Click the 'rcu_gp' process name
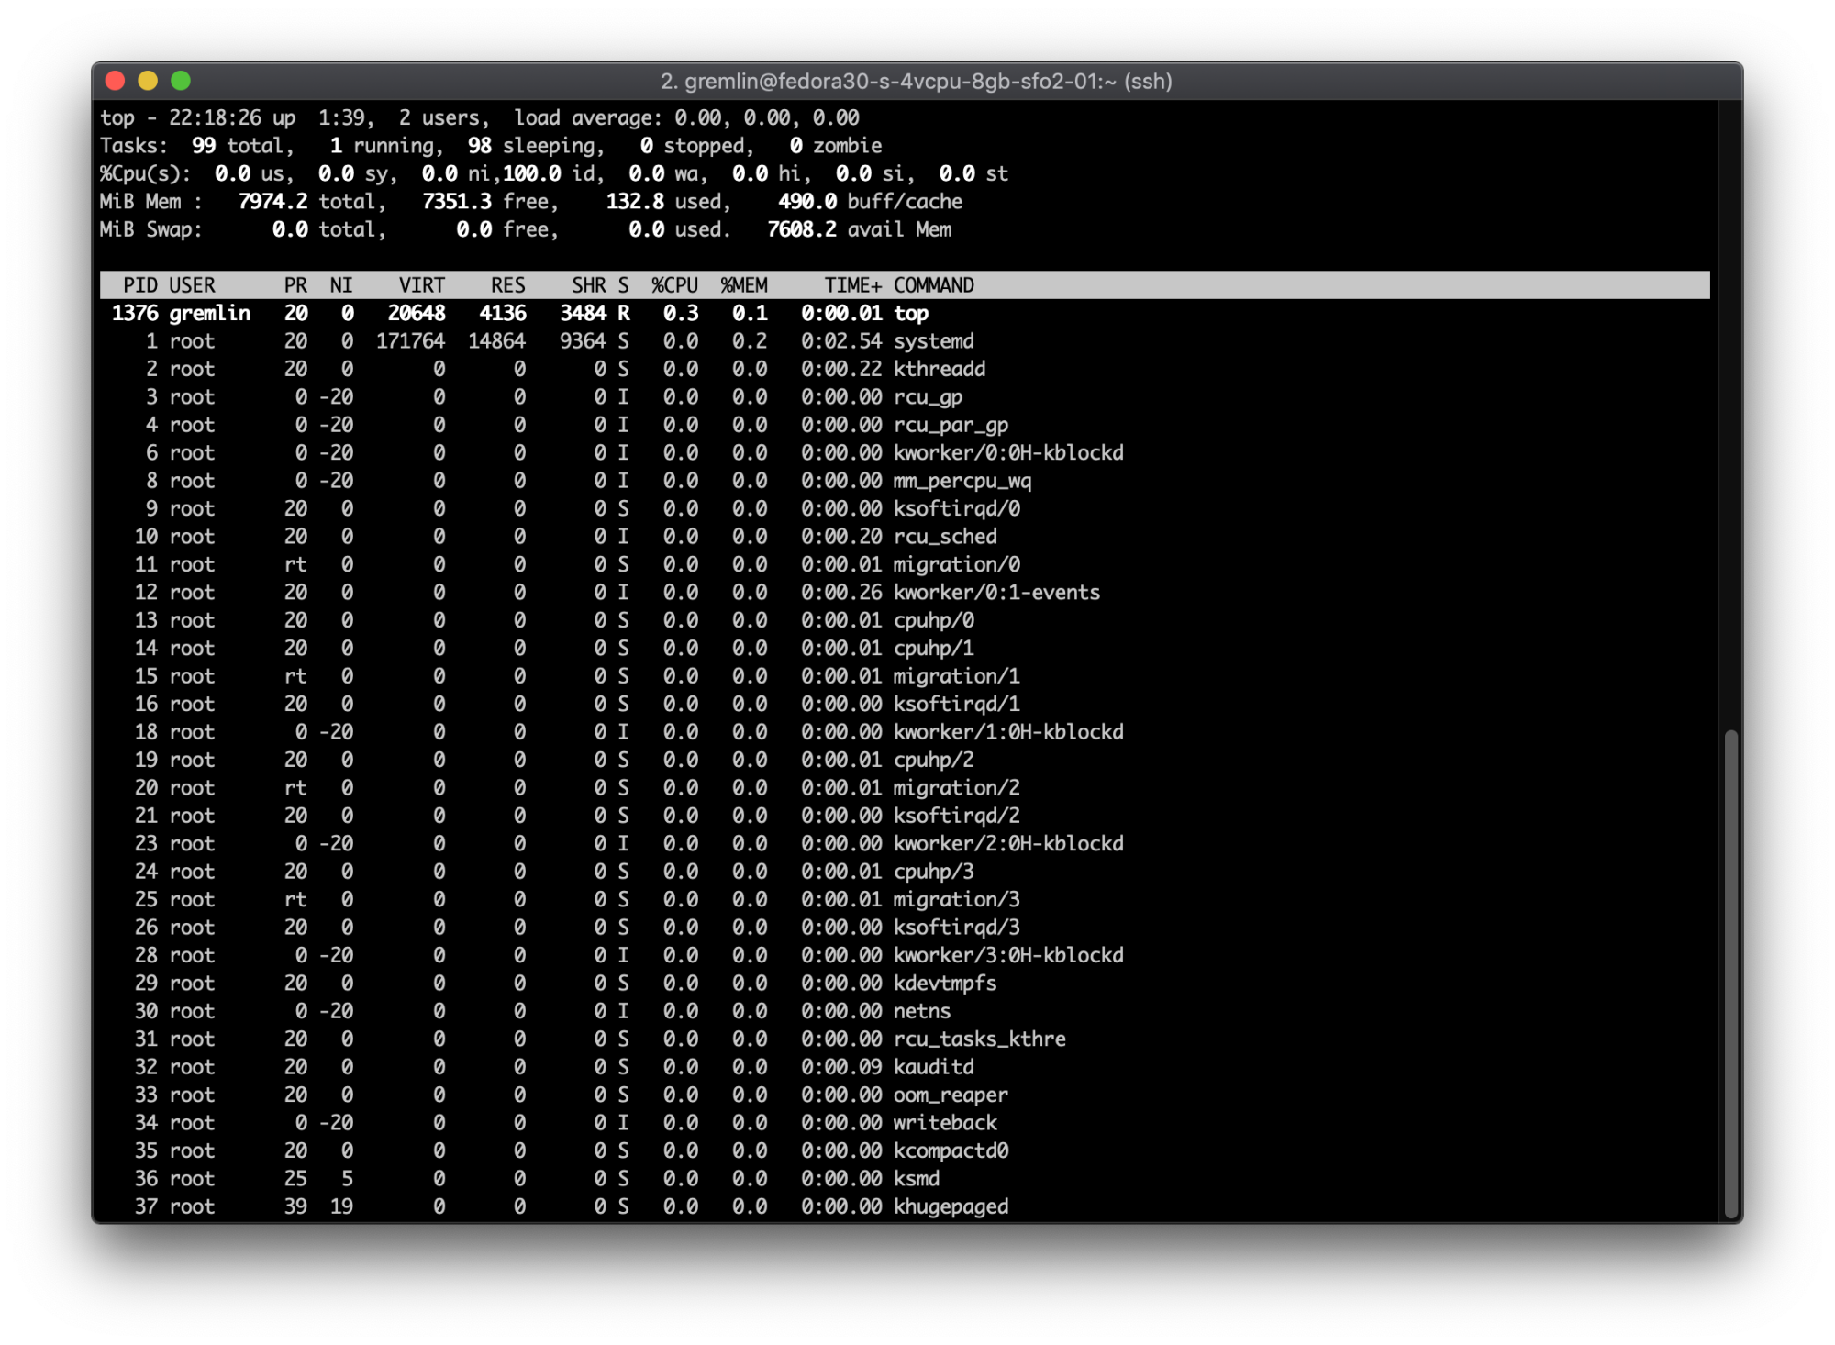 click(x=928, y=397)
